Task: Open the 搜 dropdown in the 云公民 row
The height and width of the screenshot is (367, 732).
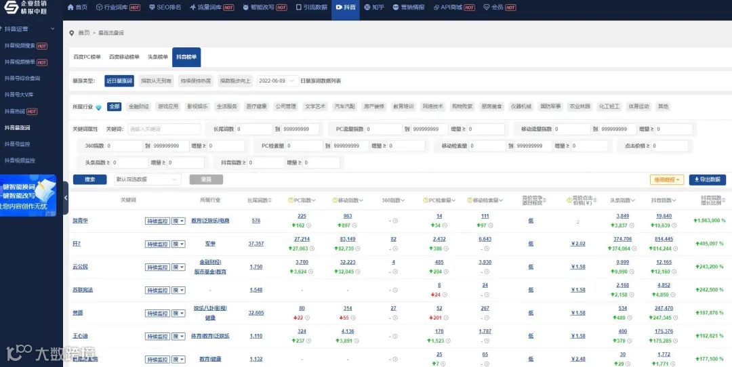Action: [178, 267]
